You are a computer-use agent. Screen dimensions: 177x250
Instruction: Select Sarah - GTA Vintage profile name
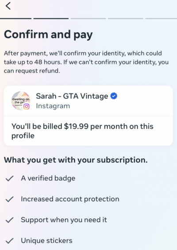(72, 96)
